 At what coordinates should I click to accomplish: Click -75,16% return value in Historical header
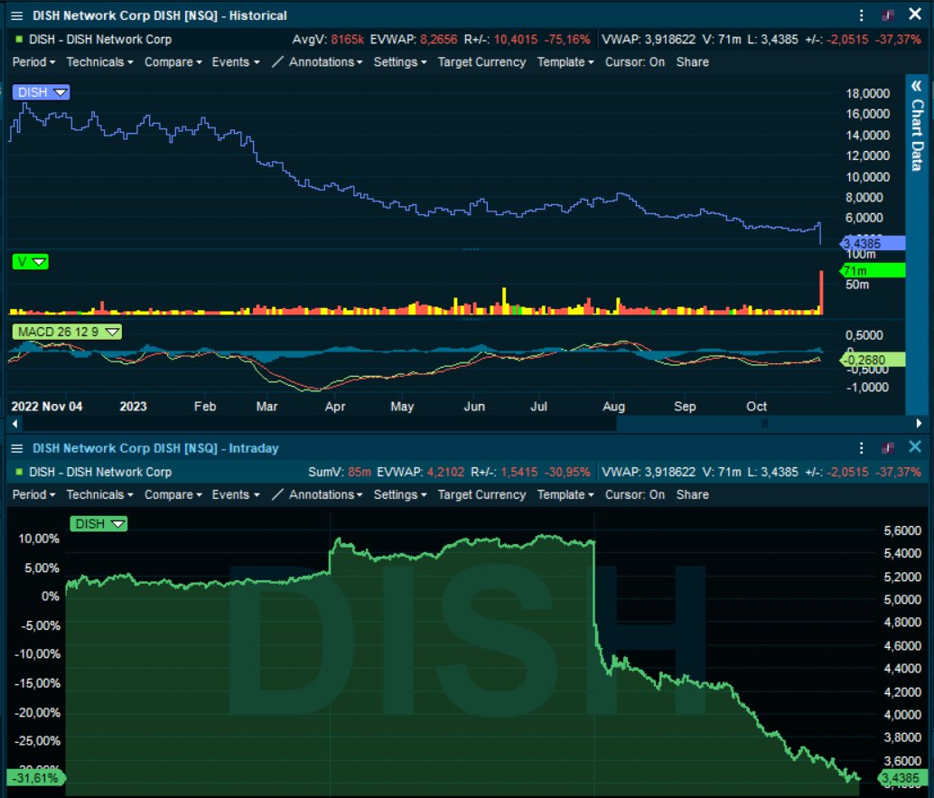click(x=567, y=40)
